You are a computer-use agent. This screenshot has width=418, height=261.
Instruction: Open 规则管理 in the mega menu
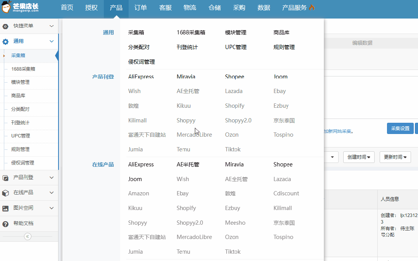coord(284,47)
